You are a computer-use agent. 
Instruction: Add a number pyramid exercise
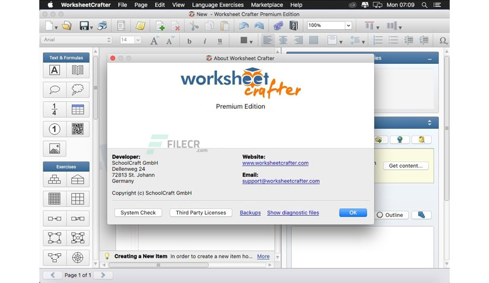[x=54, y=179]
